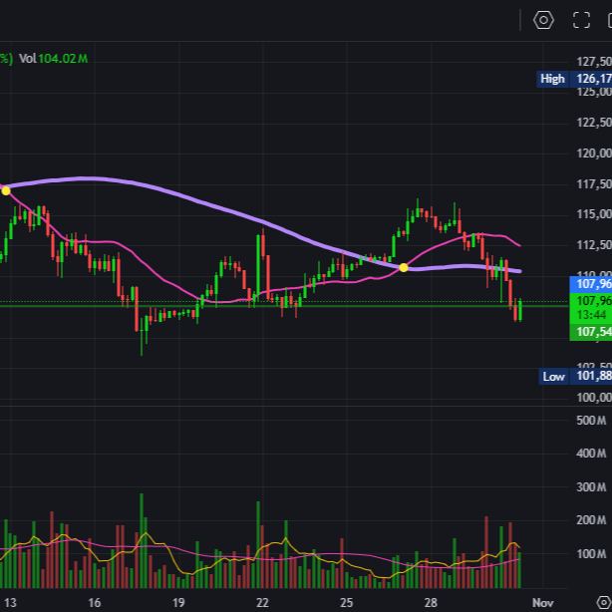The height and width of the screenshot is (612, 612).
Task: Select the orange volume moving average line
Action: click(x=259, y=556)
